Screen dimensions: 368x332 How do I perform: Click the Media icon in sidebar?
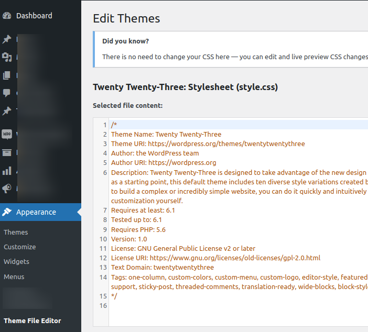[7, 57]
